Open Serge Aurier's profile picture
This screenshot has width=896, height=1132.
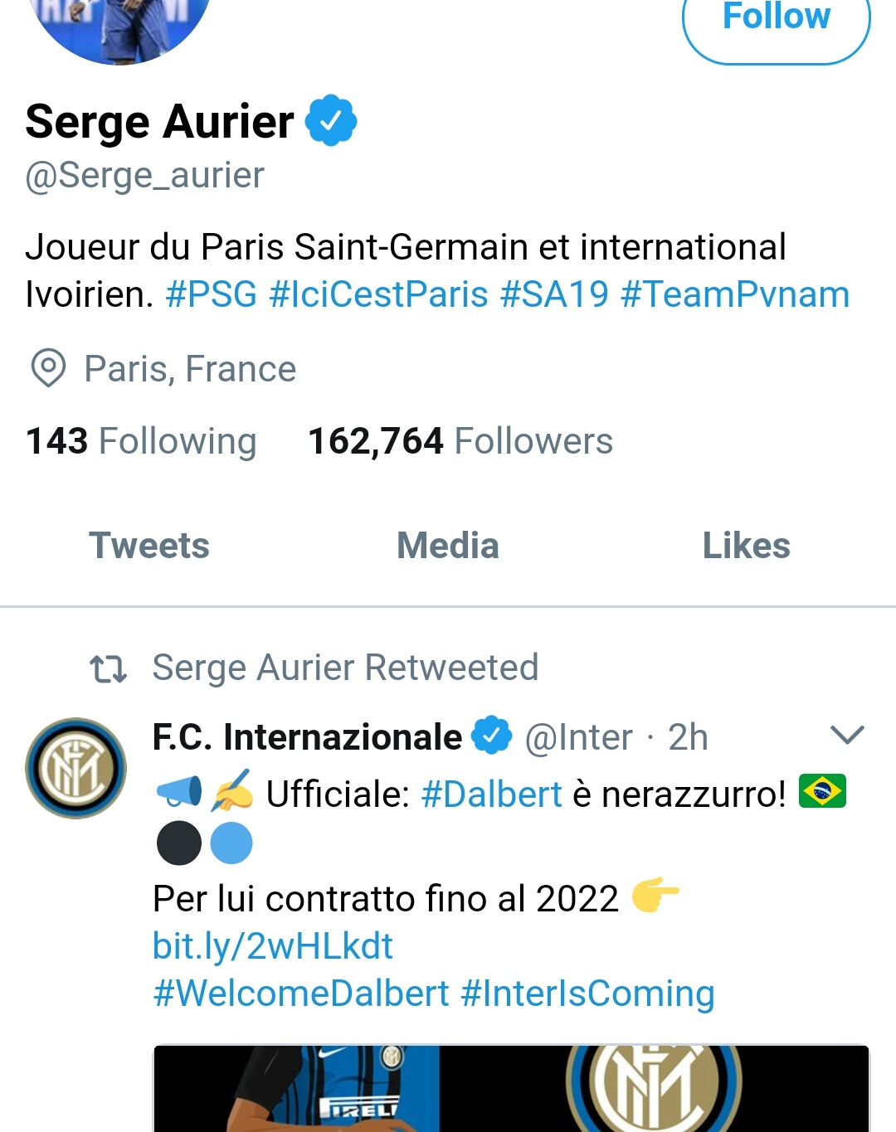click(120, 25)
